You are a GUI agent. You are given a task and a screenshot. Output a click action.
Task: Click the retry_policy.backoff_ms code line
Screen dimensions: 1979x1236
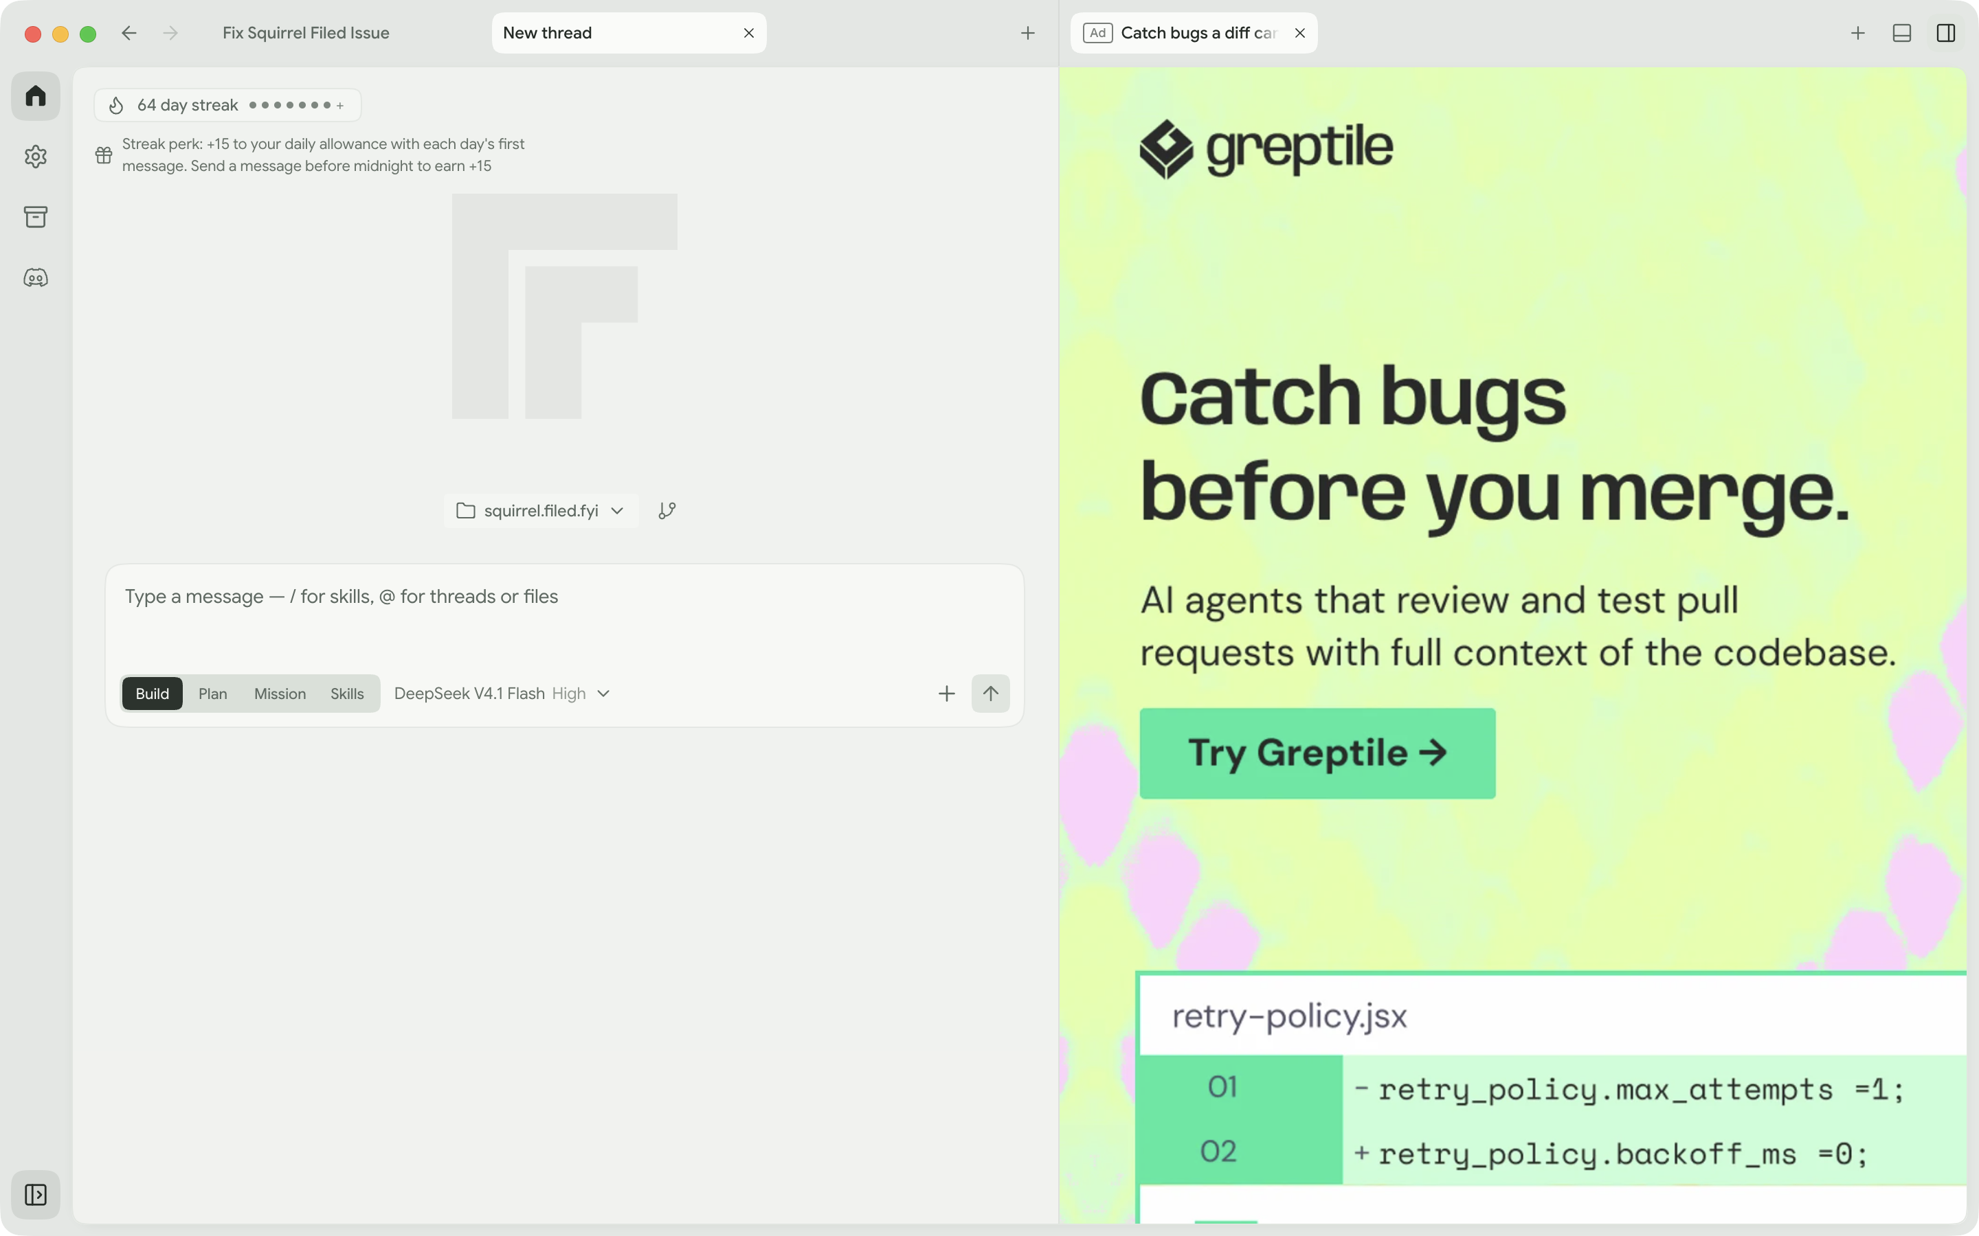pyautogui.click(x=1611, y=1153)
